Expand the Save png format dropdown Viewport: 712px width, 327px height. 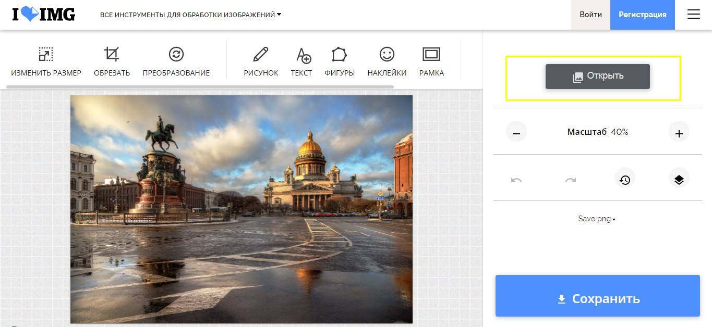pos(597,219)
